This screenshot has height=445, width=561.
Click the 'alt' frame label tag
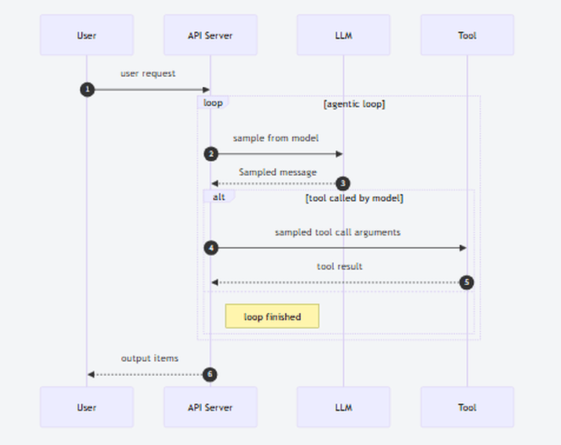219,196
